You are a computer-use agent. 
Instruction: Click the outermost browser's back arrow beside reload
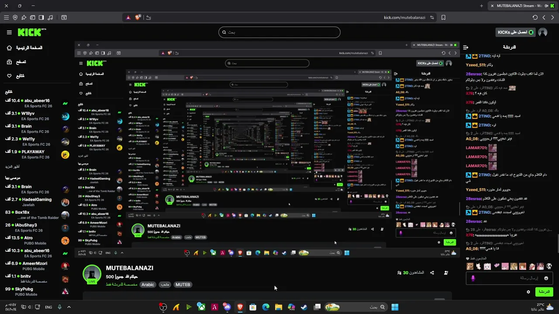click(544, 17)
